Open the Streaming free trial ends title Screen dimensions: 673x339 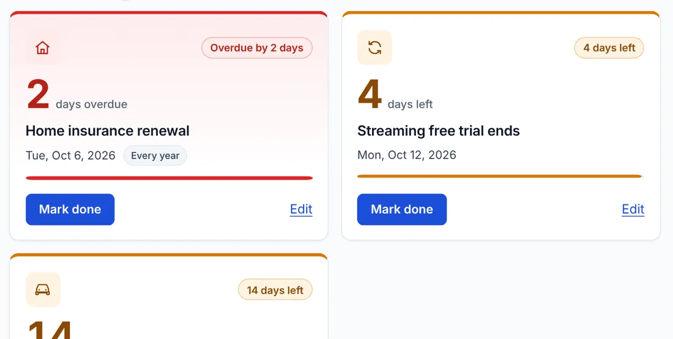pos(438,130)
